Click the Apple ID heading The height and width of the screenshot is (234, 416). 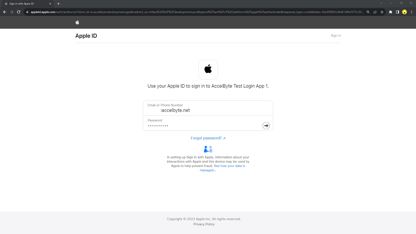[x=86, y=36]
